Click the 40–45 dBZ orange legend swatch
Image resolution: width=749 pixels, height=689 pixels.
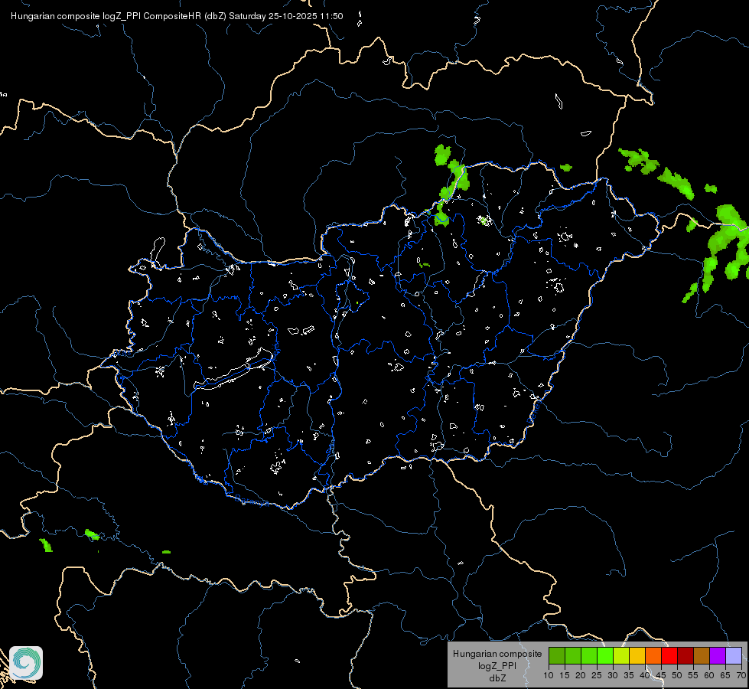click(x=653, y=655)
